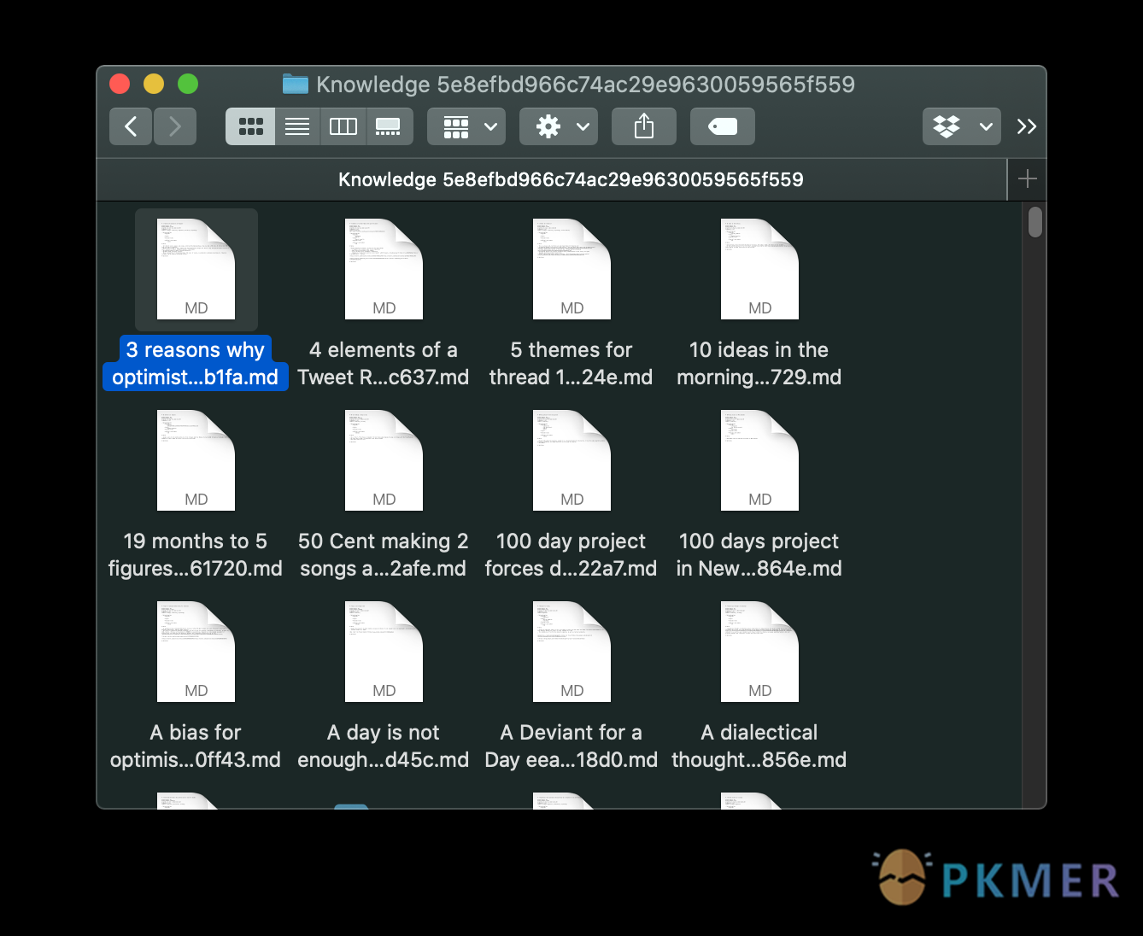Click the '100 day project forces d...22a7.md' filename
1143x936 pixels.
tap(571, 554)
